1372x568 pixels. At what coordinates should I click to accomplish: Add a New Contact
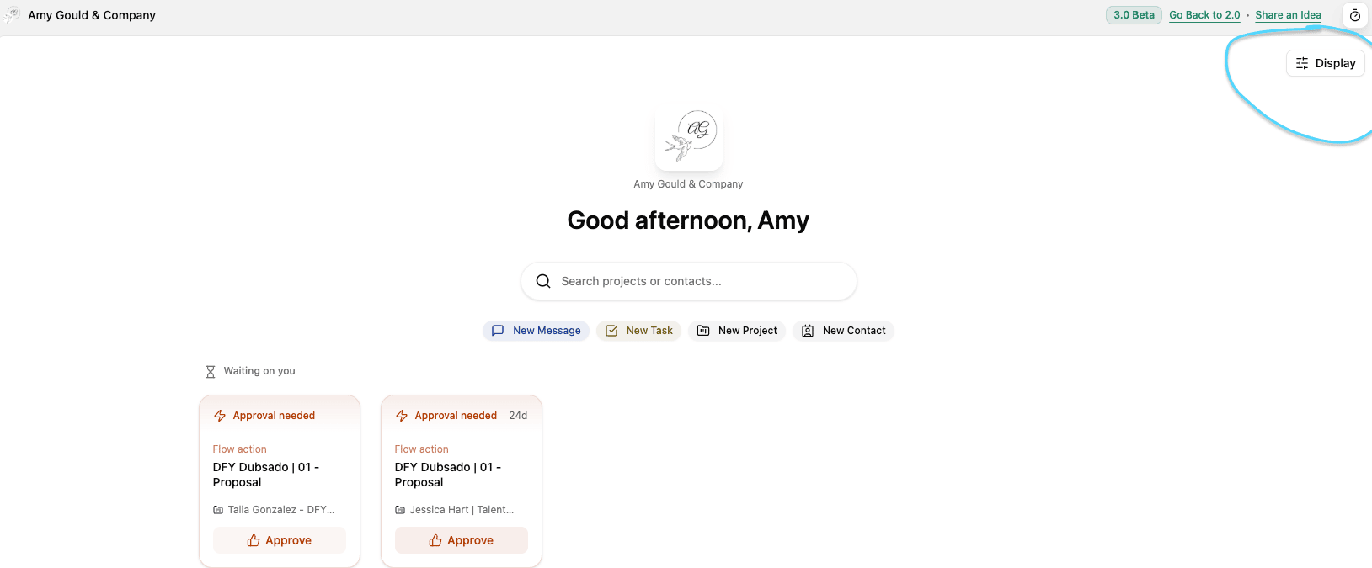pos(843,331)
